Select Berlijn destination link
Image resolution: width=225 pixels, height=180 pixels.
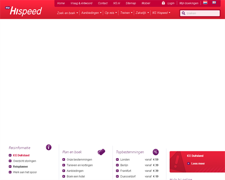[124, 165]
